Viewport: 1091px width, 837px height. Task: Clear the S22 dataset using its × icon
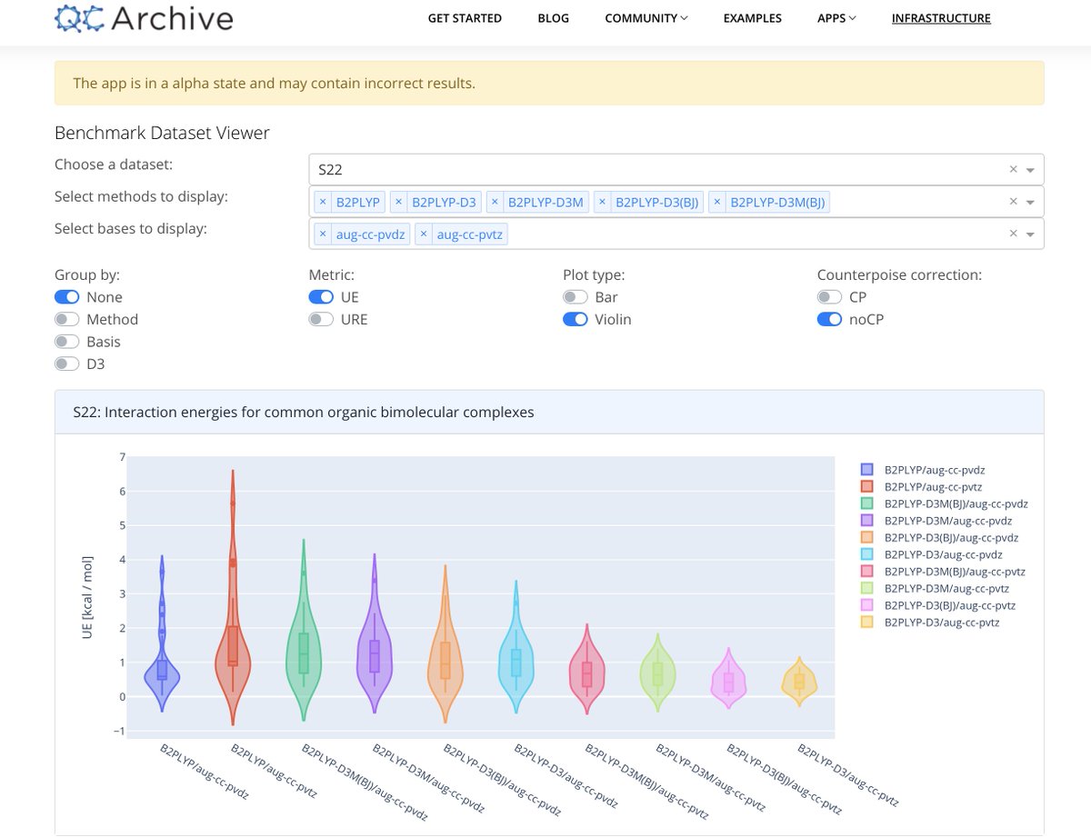pyautogui.click(x=1014, y=168)
